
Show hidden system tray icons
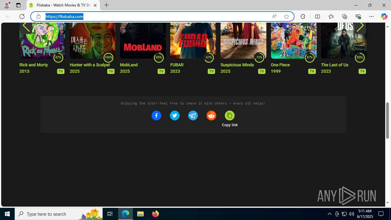pyautogui.click(x=329, y=214)
